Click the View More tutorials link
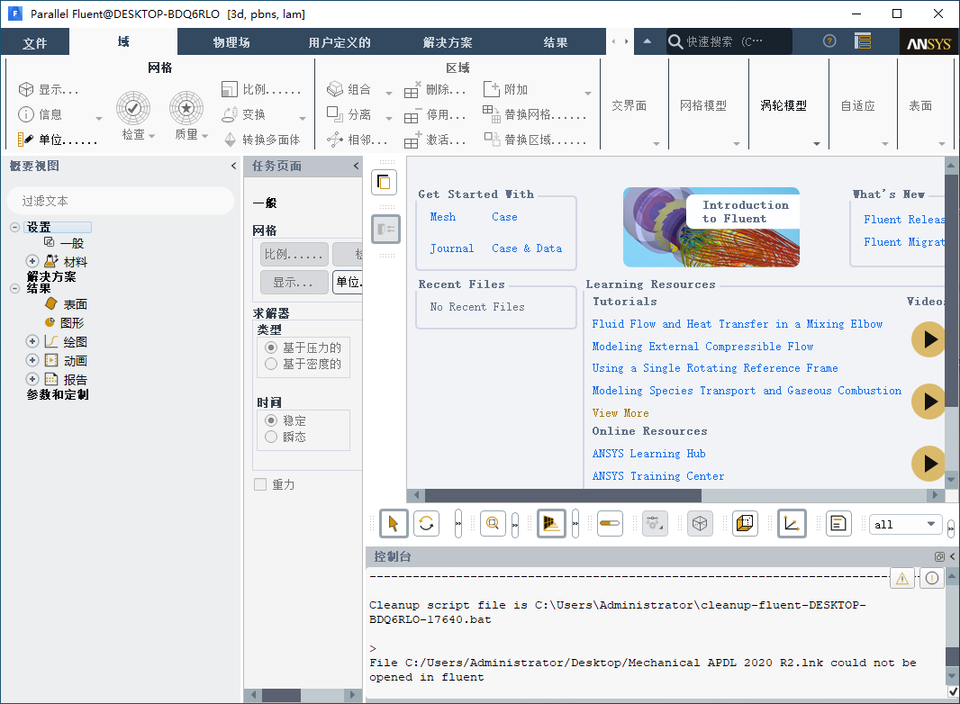The width and height of the screenshot is (960, 704). [620, 413]
